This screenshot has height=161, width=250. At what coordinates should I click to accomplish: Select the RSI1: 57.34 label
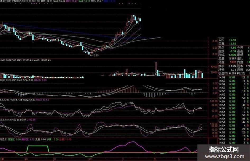pyautogui.click(x=16, y=100)
